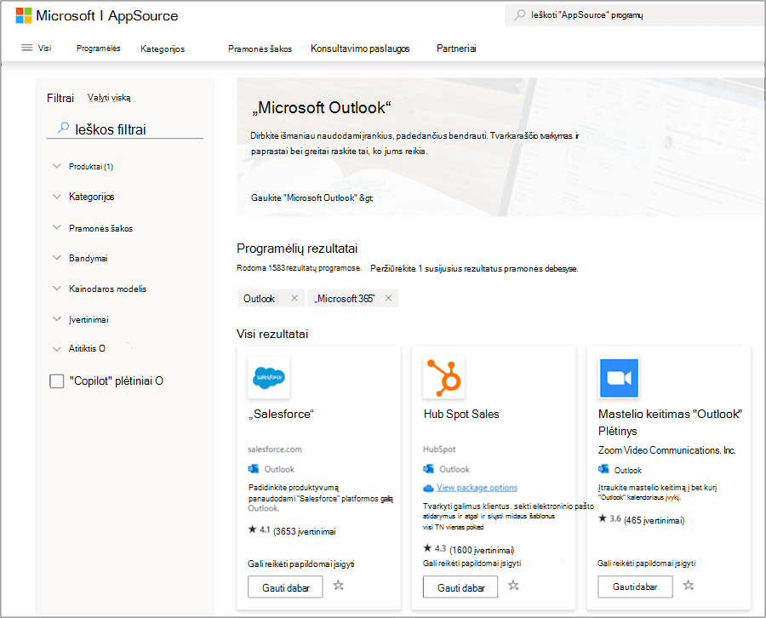766x618 pixels.
Task: Click HubSpot rating star 4.3
Action: pyautogui.click(x=427, y=548)
